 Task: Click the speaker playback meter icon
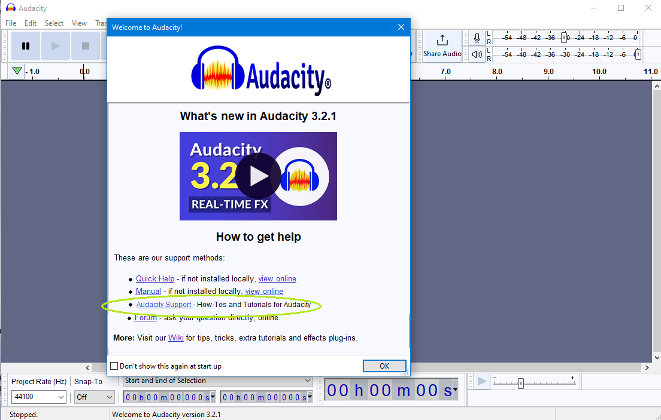(x=476, y=54)
